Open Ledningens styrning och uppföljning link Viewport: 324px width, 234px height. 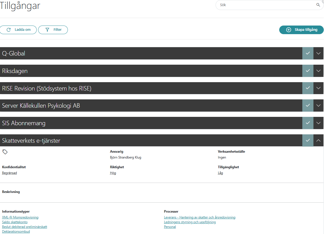click(190, 222)
